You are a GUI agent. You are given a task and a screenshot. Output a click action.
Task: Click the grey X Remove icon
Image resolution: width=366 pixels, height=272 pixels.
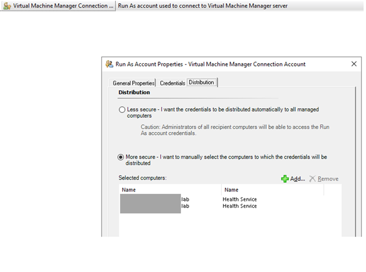(x=312, y=179)
